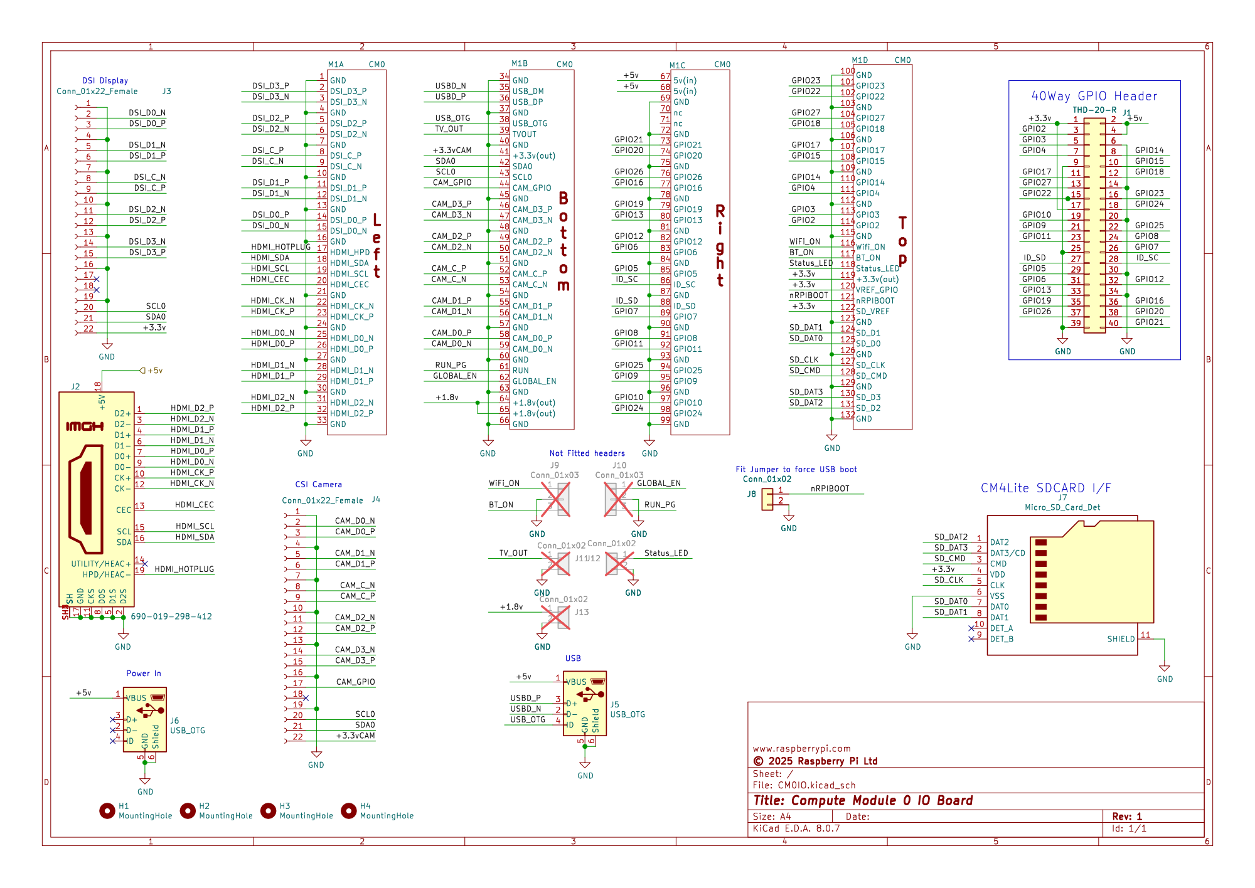
Task: Click the CSI Camera label text
Action: (x=318, y=484)
